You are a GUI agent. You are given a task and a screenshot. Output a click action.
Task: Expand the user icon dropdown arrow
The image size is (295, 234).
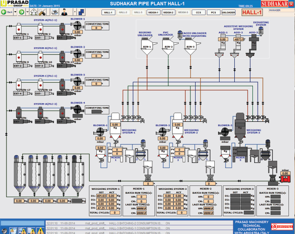click(x=75, y=12)
